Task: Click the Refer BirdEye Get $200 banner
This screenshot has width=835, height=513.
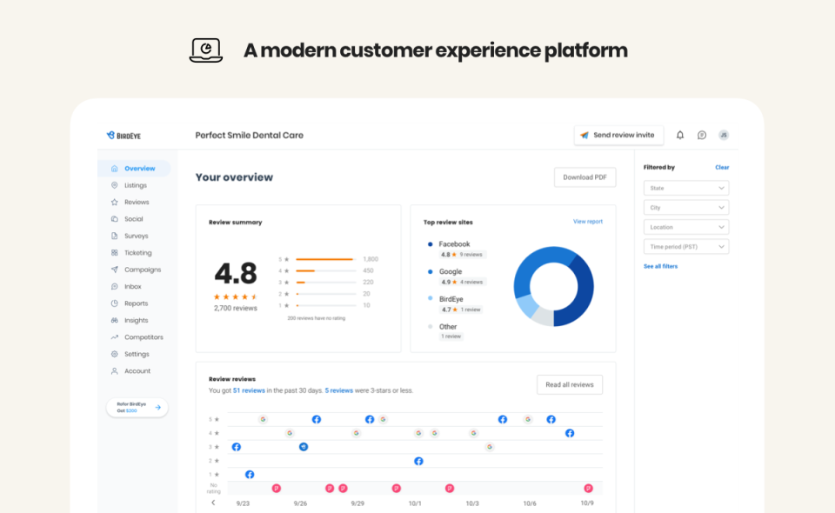Action: (137, 408)
